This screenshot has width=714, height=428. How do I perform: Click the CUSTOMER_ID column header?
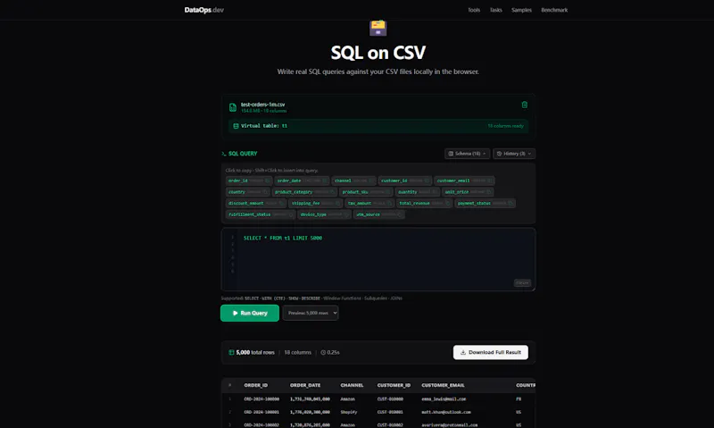(394, 386)
